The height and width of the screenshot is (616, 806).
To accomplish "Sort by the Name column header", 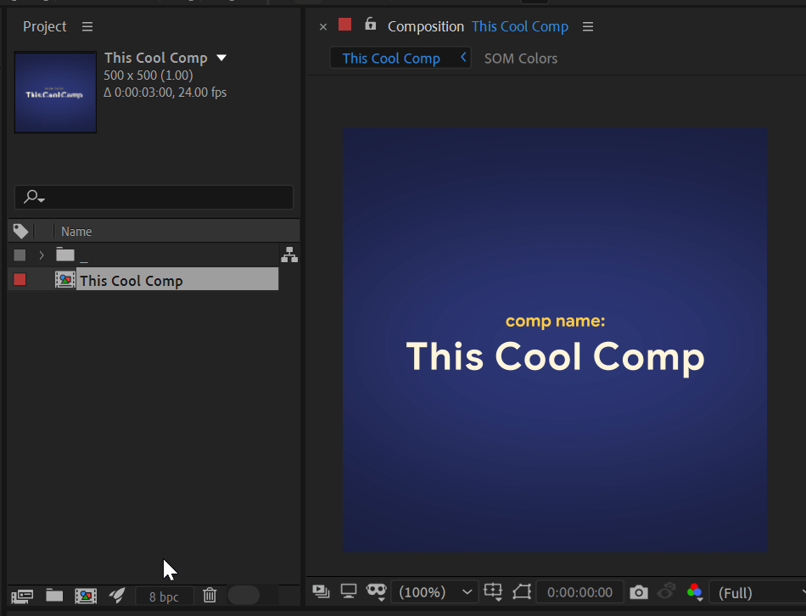I will point(76,232).
